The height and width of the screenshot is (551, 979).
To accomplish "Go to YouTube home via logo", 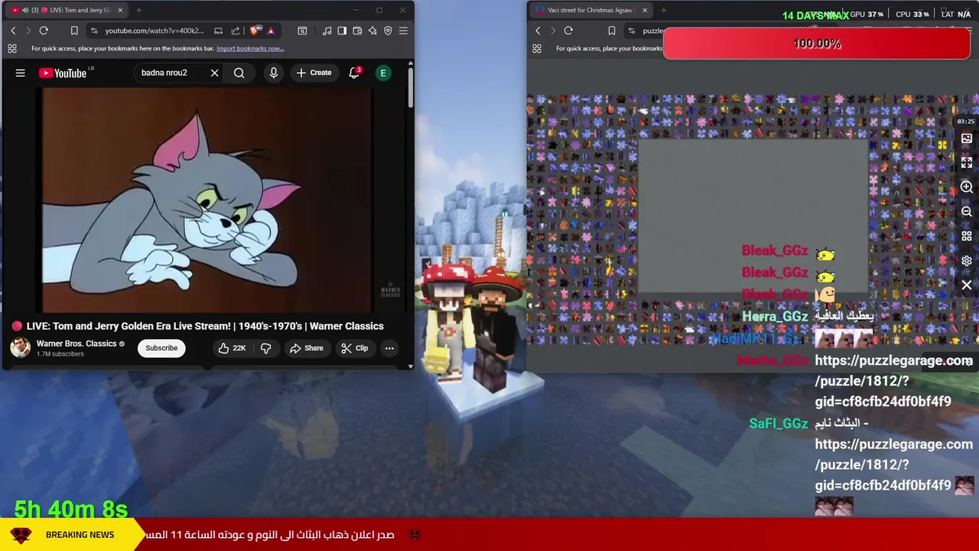I will [x=63, y=73].
